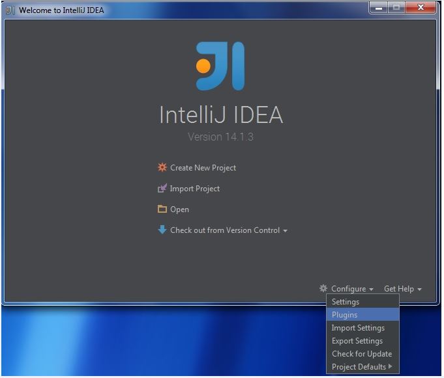
Task: Create New Project link
Action: pos(203,167)
